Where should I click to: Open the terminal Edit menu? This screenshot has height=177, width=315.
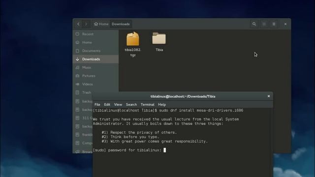coord(107,105)
